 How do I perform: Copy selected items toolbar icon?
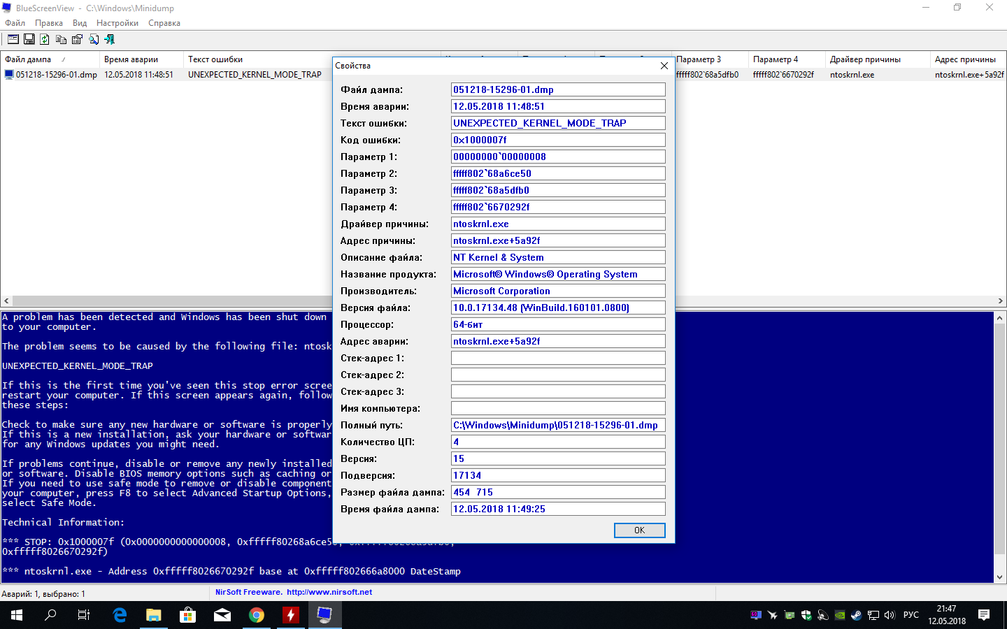coord(61,39)
